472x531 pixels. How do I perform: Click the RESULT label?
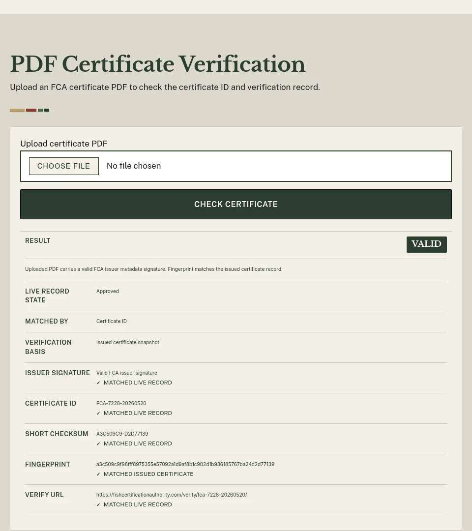[x=37, y=240]
